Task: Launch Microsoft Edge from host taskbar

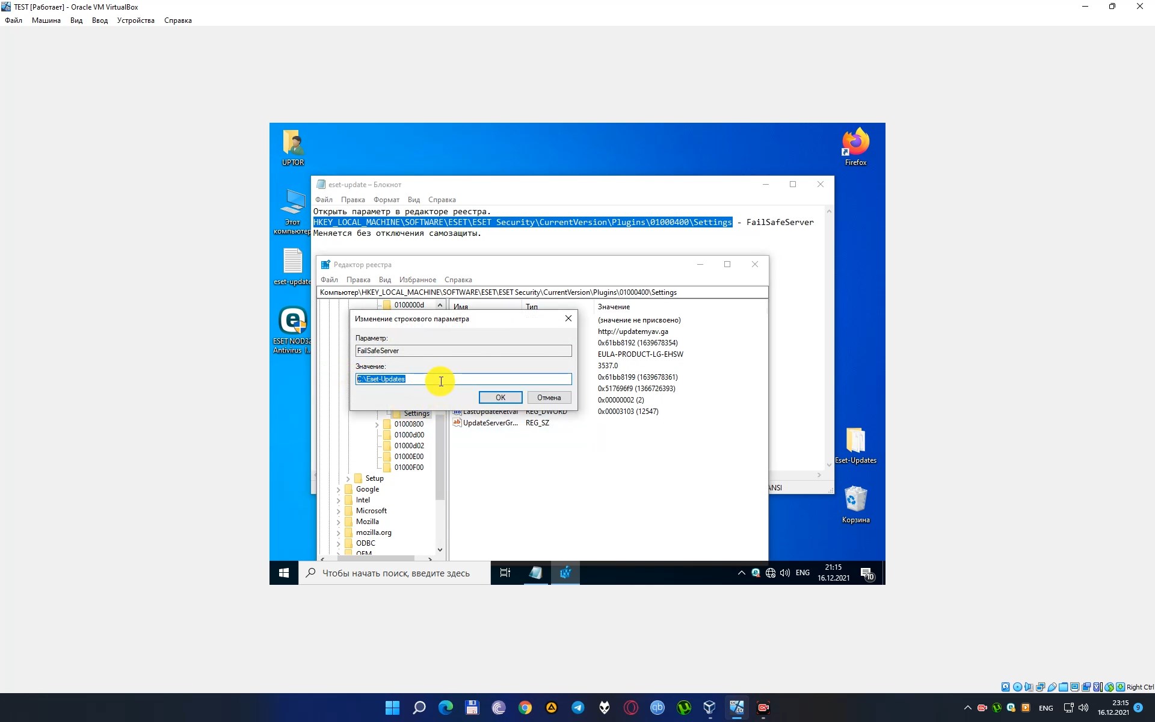Action: (446, 708)
